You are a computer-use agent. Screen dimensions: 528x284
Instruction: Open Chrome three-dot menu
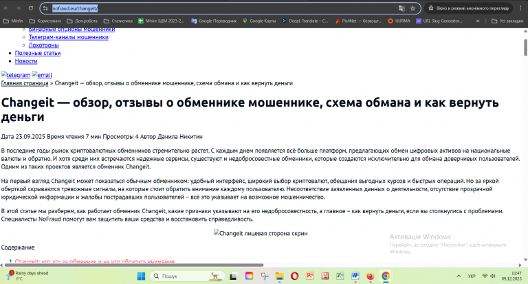point(520,8)
